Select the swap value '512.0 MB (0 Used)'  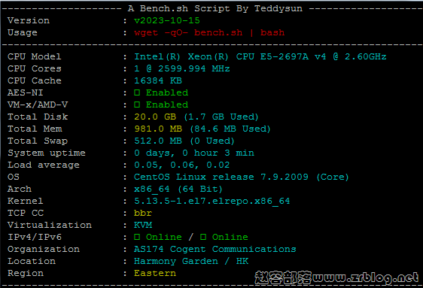[184, 141]
